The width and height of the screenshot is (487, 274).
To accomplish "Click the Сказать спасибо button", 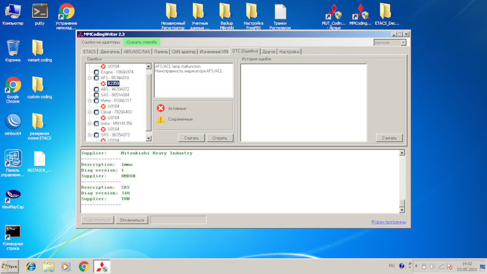I will (x=142, y=42).
